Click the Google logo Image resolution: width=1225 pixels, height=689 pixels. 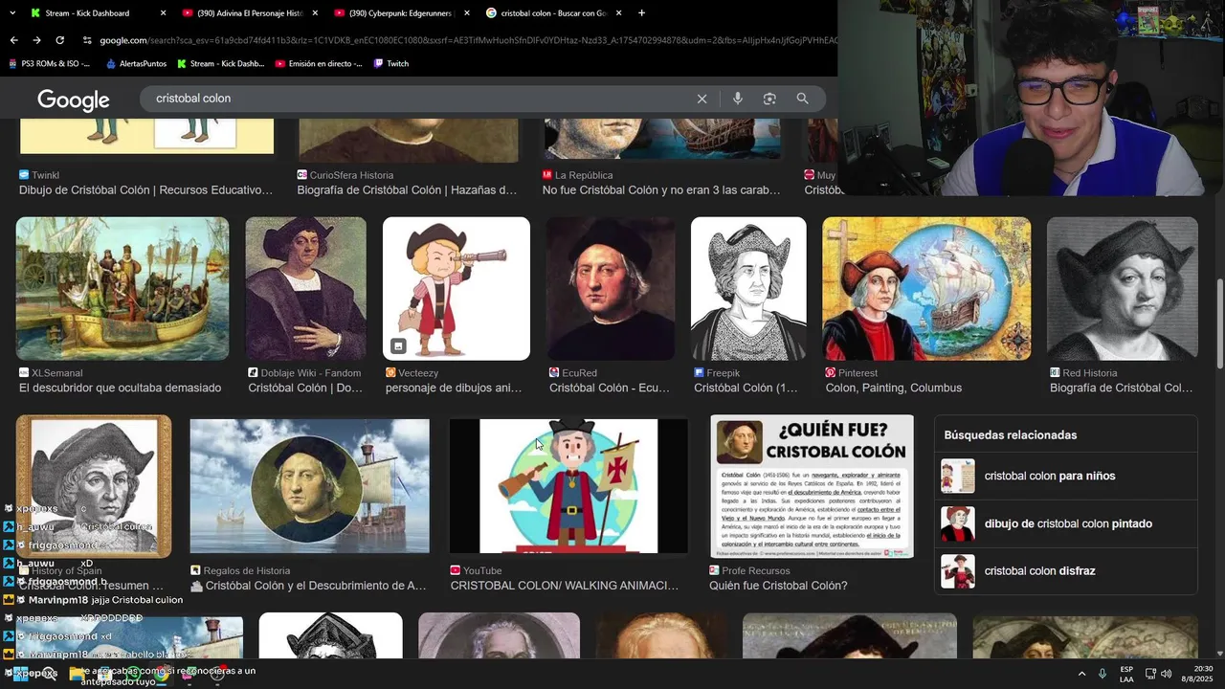(x=74, y=100)
